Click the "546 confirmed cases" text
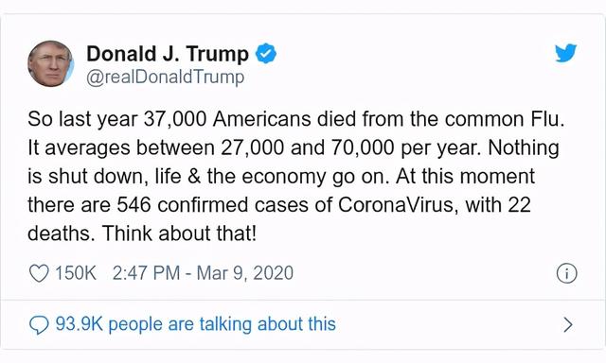This screenshot has width=606, height=363. pyautogui.click(x=212, y=205)
